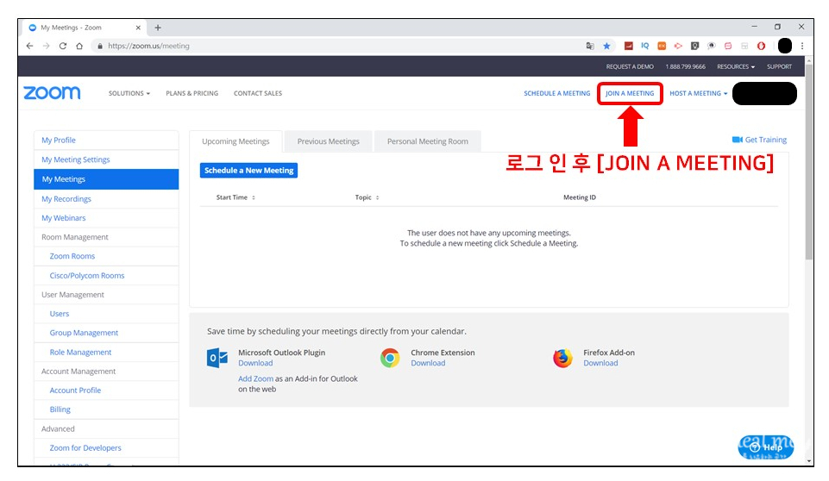The width and height of the screenshot is (829, 481).
Task: Go back with the browser back arrow
Action: tap(29, 46)
